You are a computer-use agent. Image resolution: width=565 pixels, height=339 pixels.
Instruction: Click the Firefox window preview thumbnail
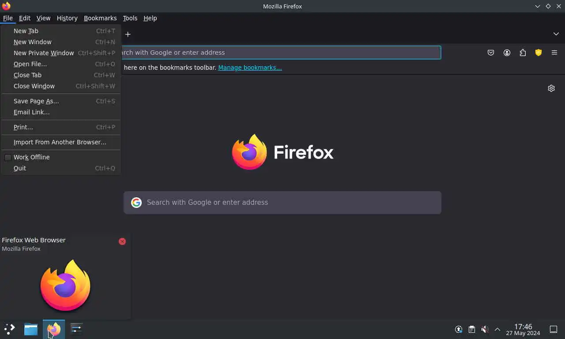click(65, 285)
